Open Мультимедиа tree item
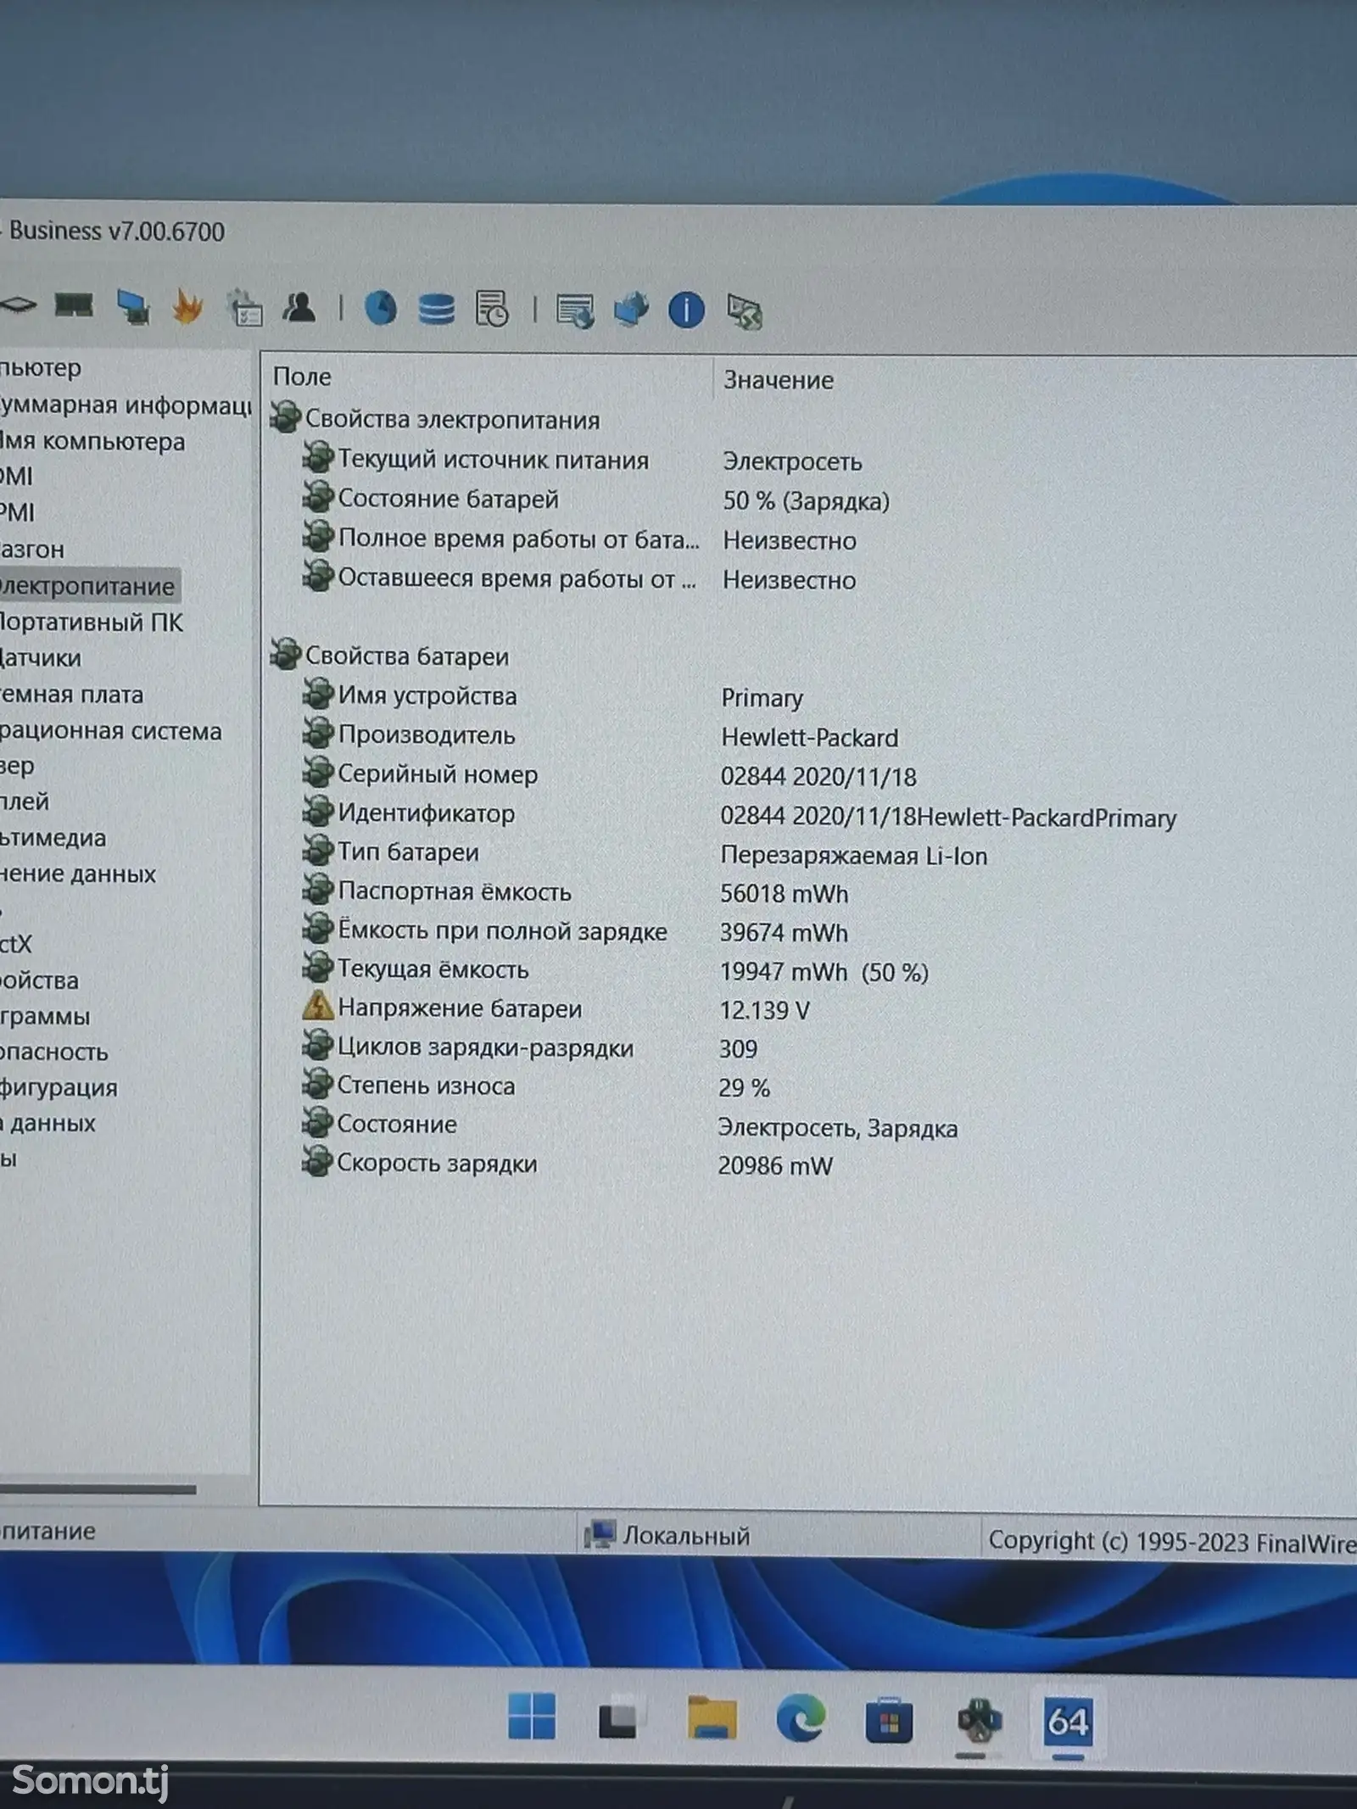 (53, 838)
